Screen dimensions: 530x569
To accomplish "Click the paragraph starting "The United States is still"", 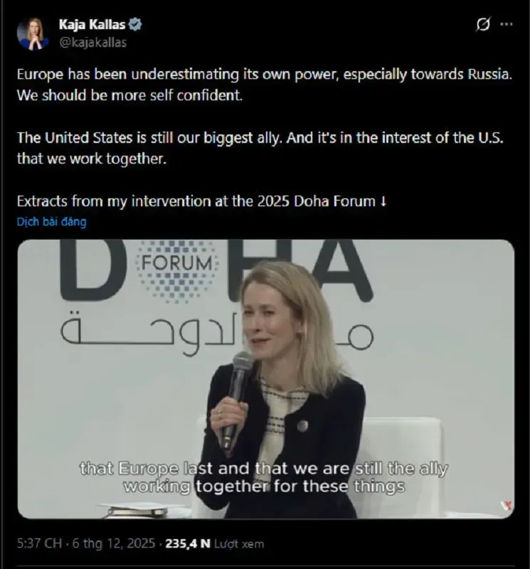I will (260, 147).
